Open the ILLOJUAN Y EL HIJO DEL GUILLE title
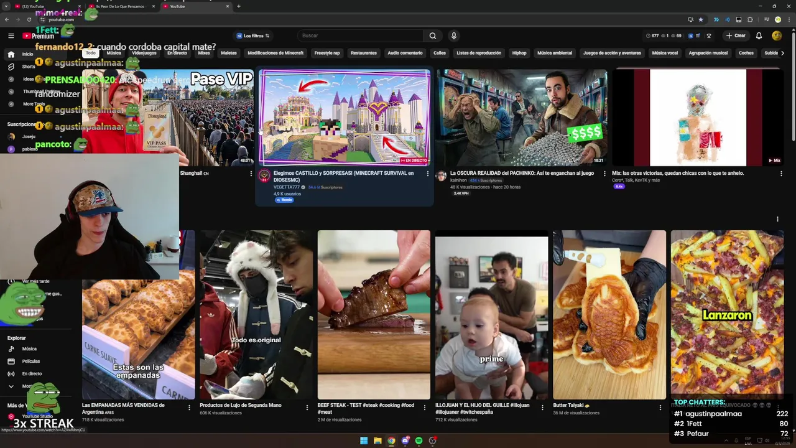Viewport: 796px width, 448px height. pyautogui.click(x=482, y=408)
